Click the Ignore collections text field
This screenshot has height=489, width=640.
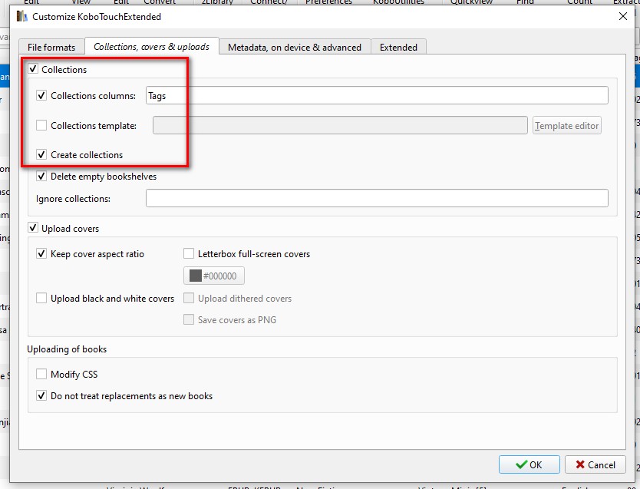(377, 198)
